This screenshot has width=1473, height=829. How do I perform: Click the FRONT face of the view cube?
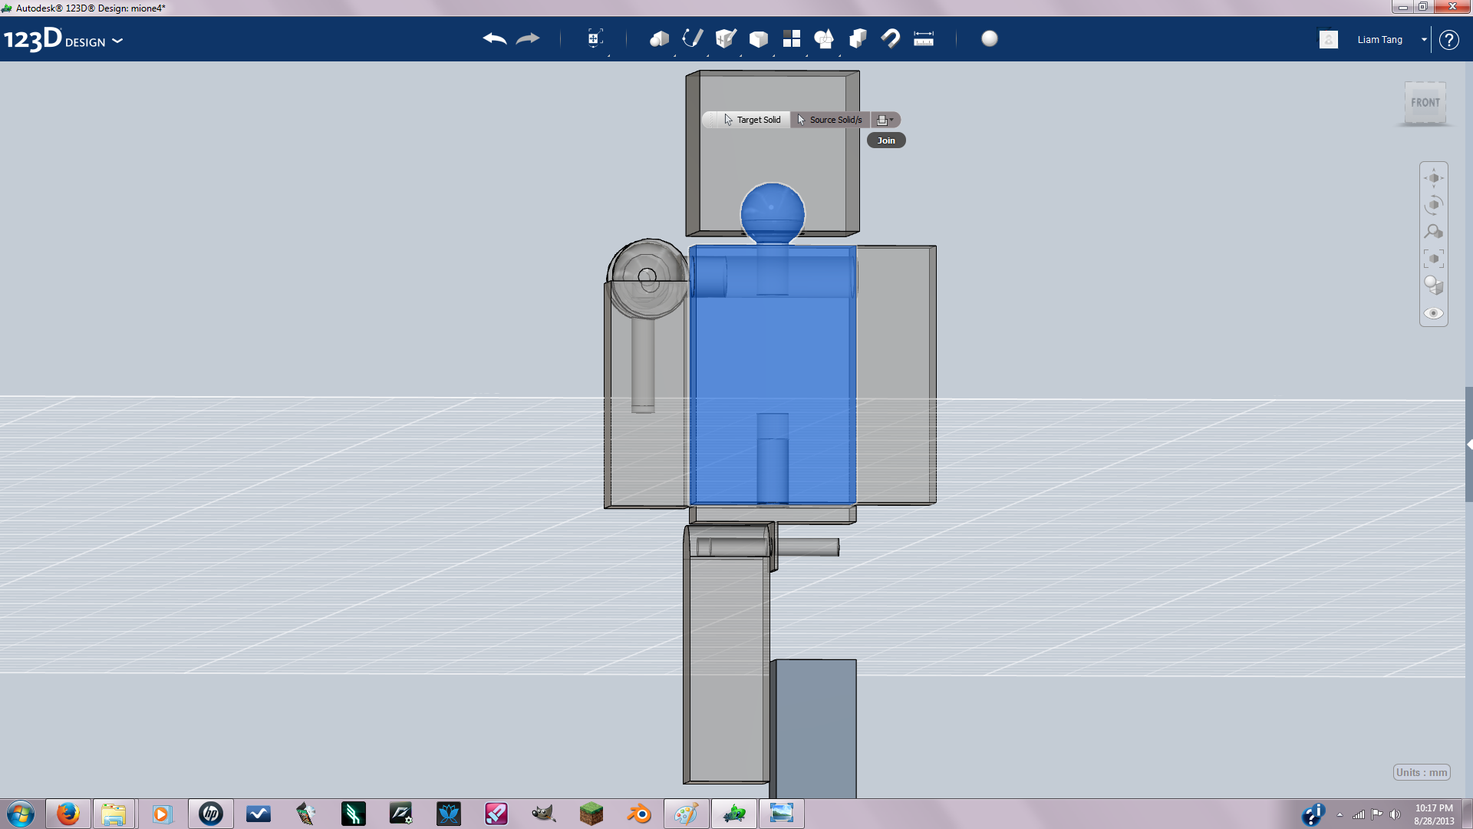pos(1425,103)
